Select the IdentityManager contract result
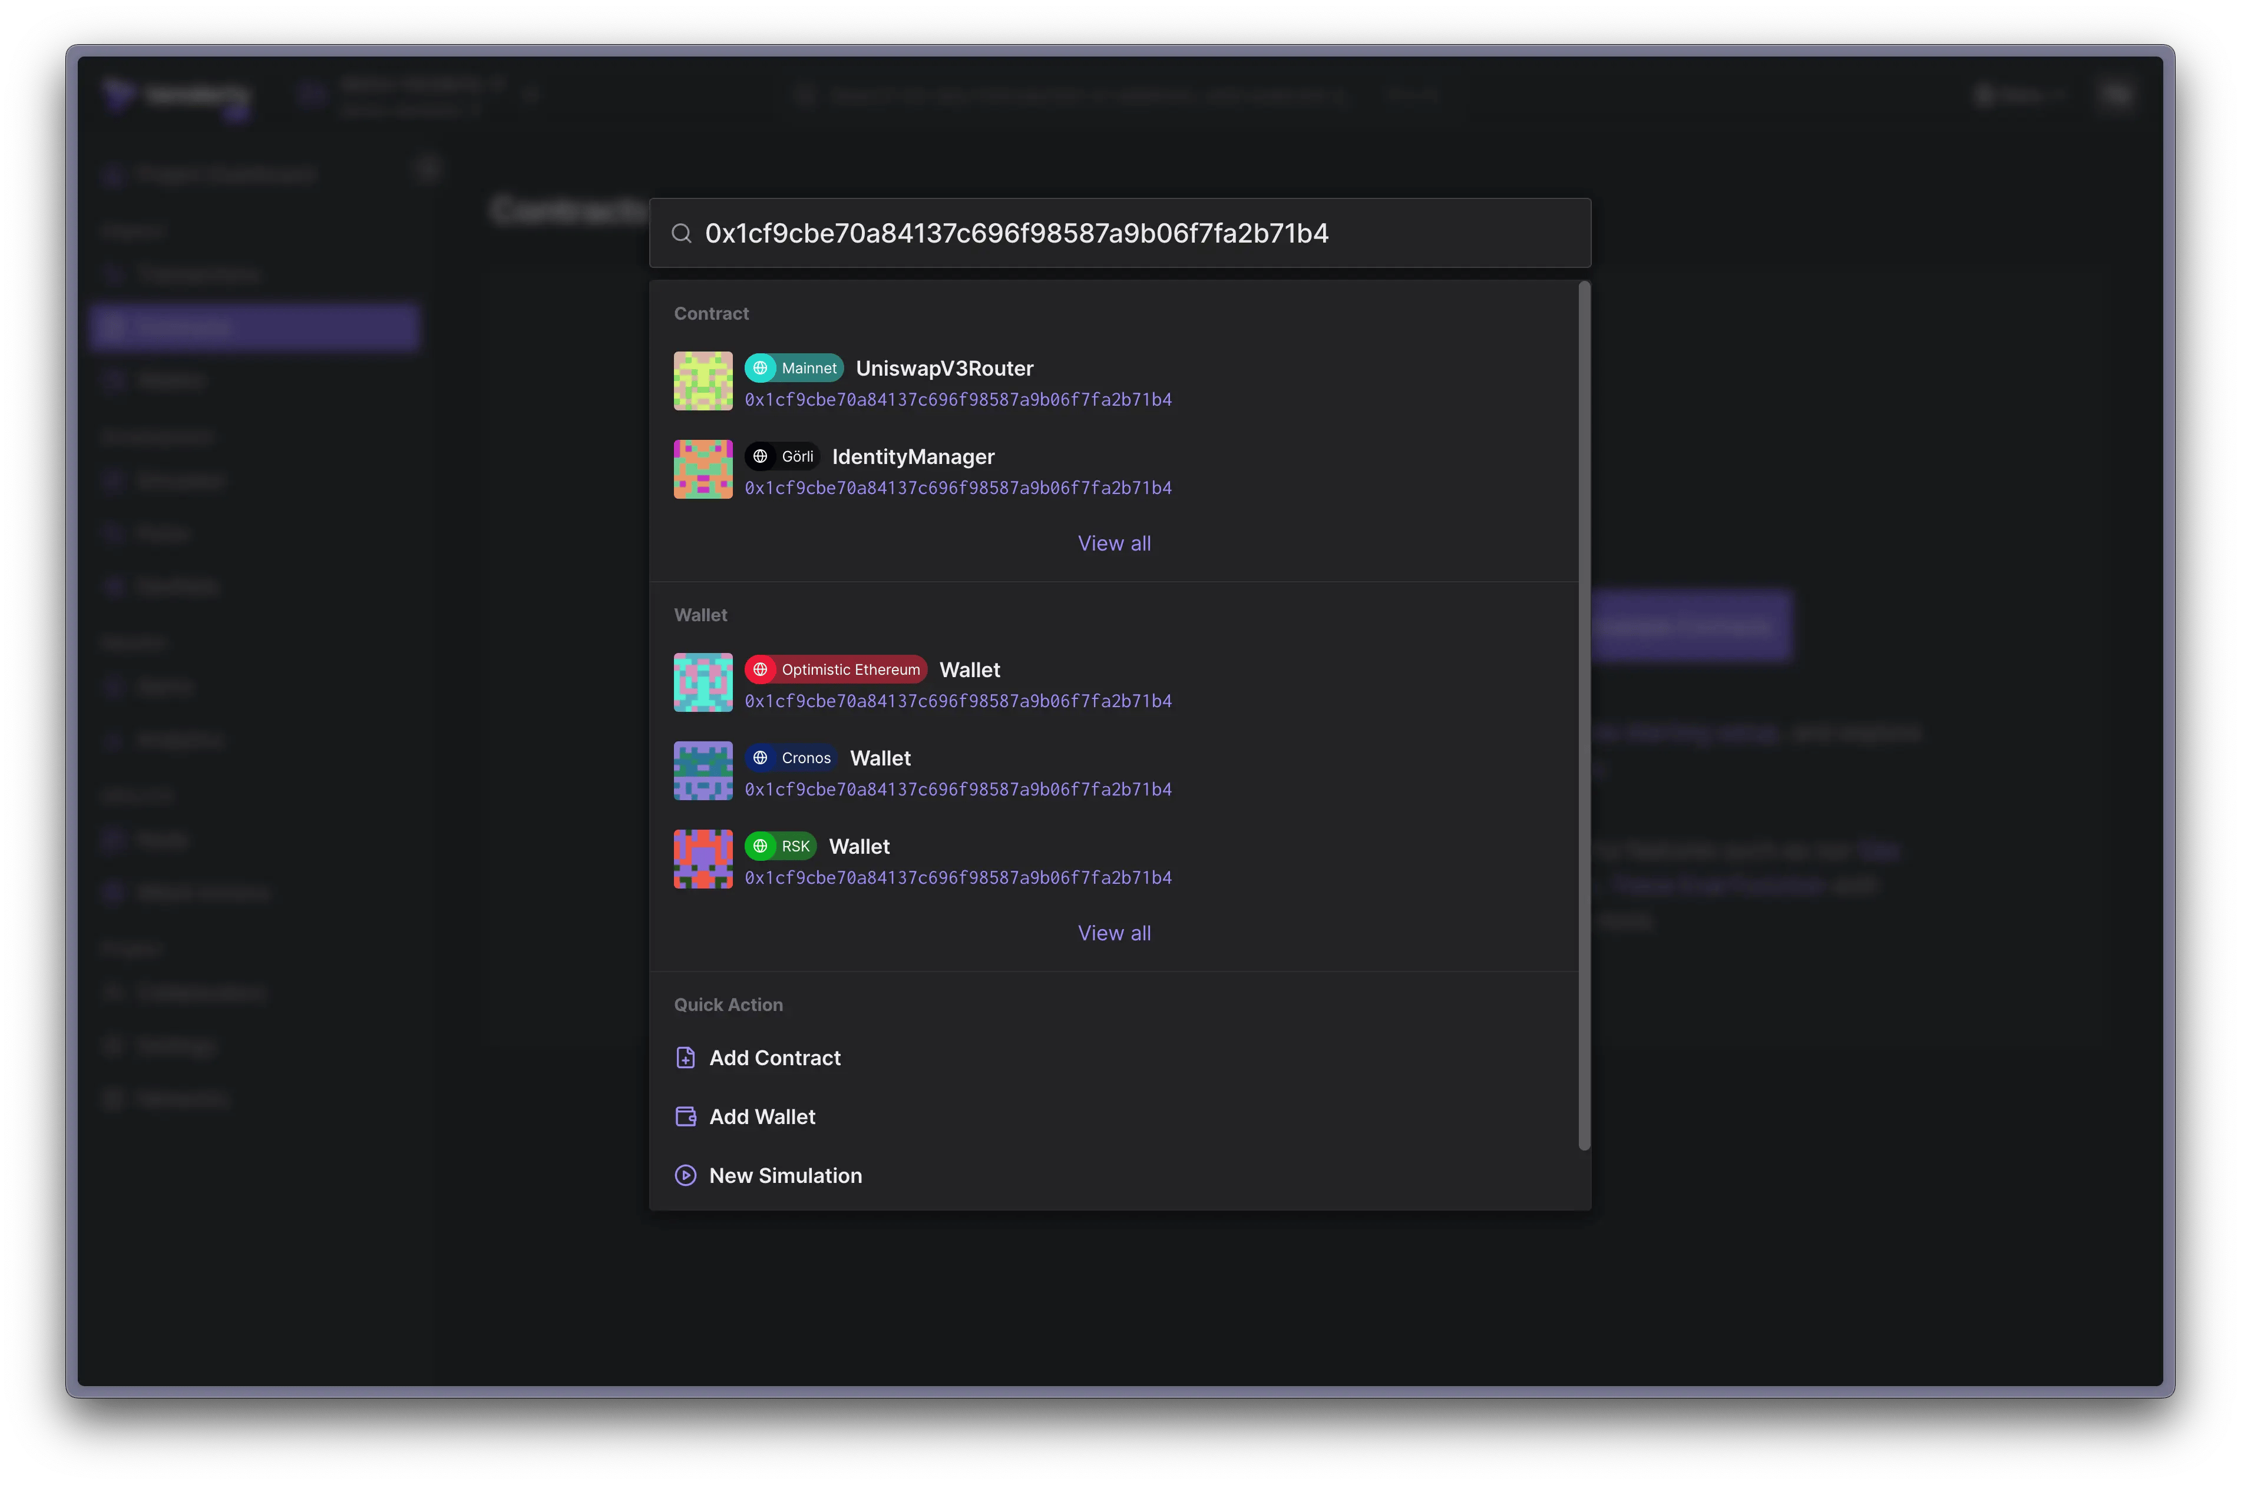This screenshot has height=1485, width=2241. point(913,456)
